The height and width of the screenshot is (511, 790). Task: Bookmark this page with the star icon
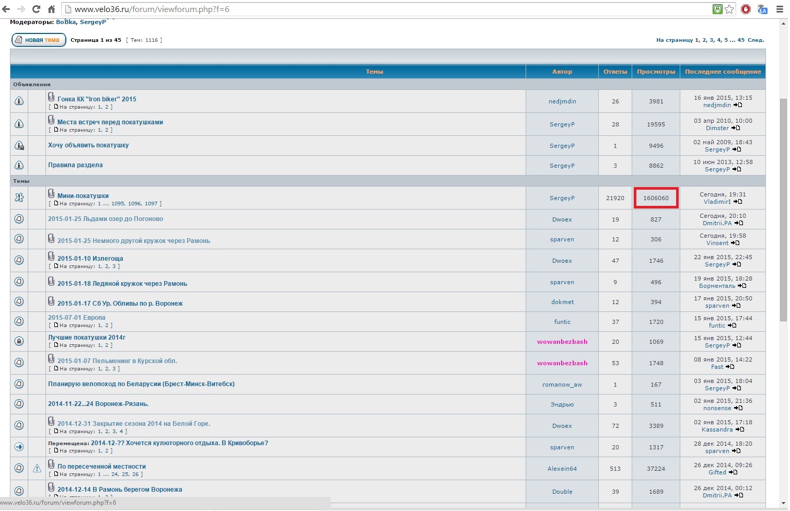(729, 9)
